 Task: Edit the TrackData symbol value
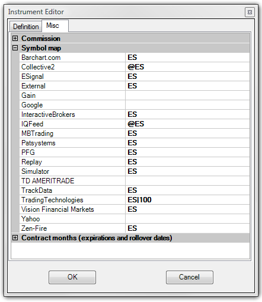(x=187, y=190)
